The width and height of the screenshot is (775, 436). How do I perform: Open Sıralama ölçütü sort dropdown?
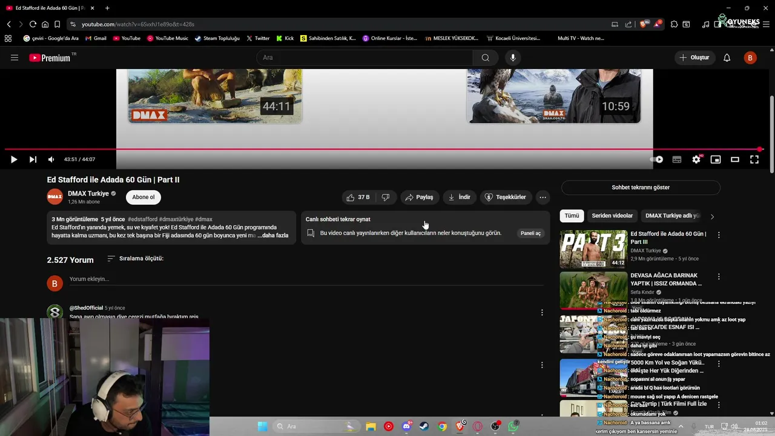[135, 259]
